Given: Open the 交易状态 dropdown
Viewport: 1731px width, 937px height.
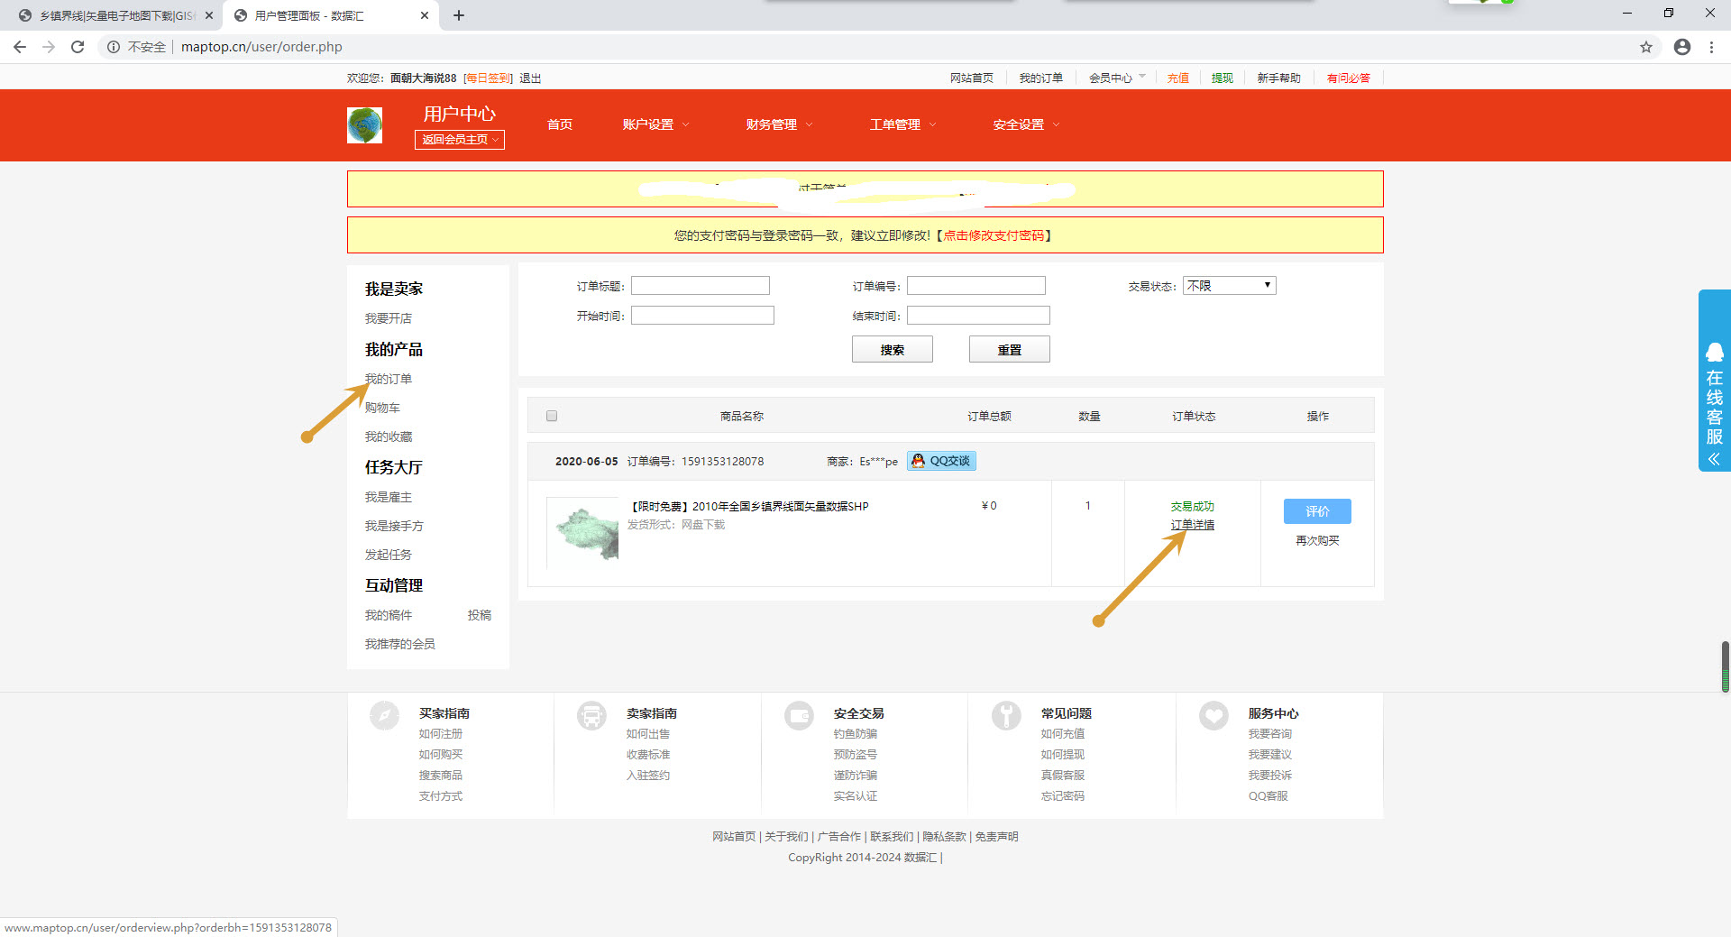Looking at the screenshot, I should (x=1230, y=286).
